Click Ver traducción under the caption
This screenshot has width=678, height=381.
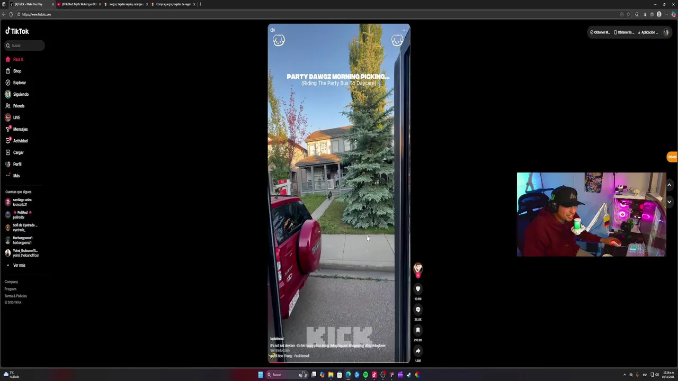point(280,350)
